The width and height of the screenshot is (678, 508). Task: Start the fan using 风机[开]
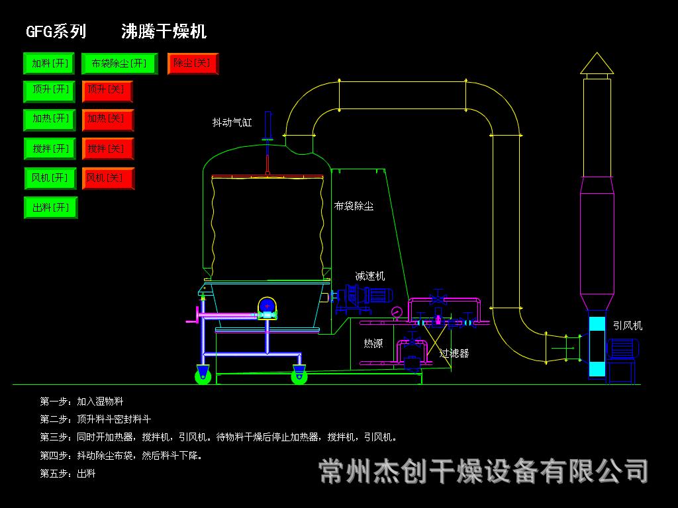point(50,178)
